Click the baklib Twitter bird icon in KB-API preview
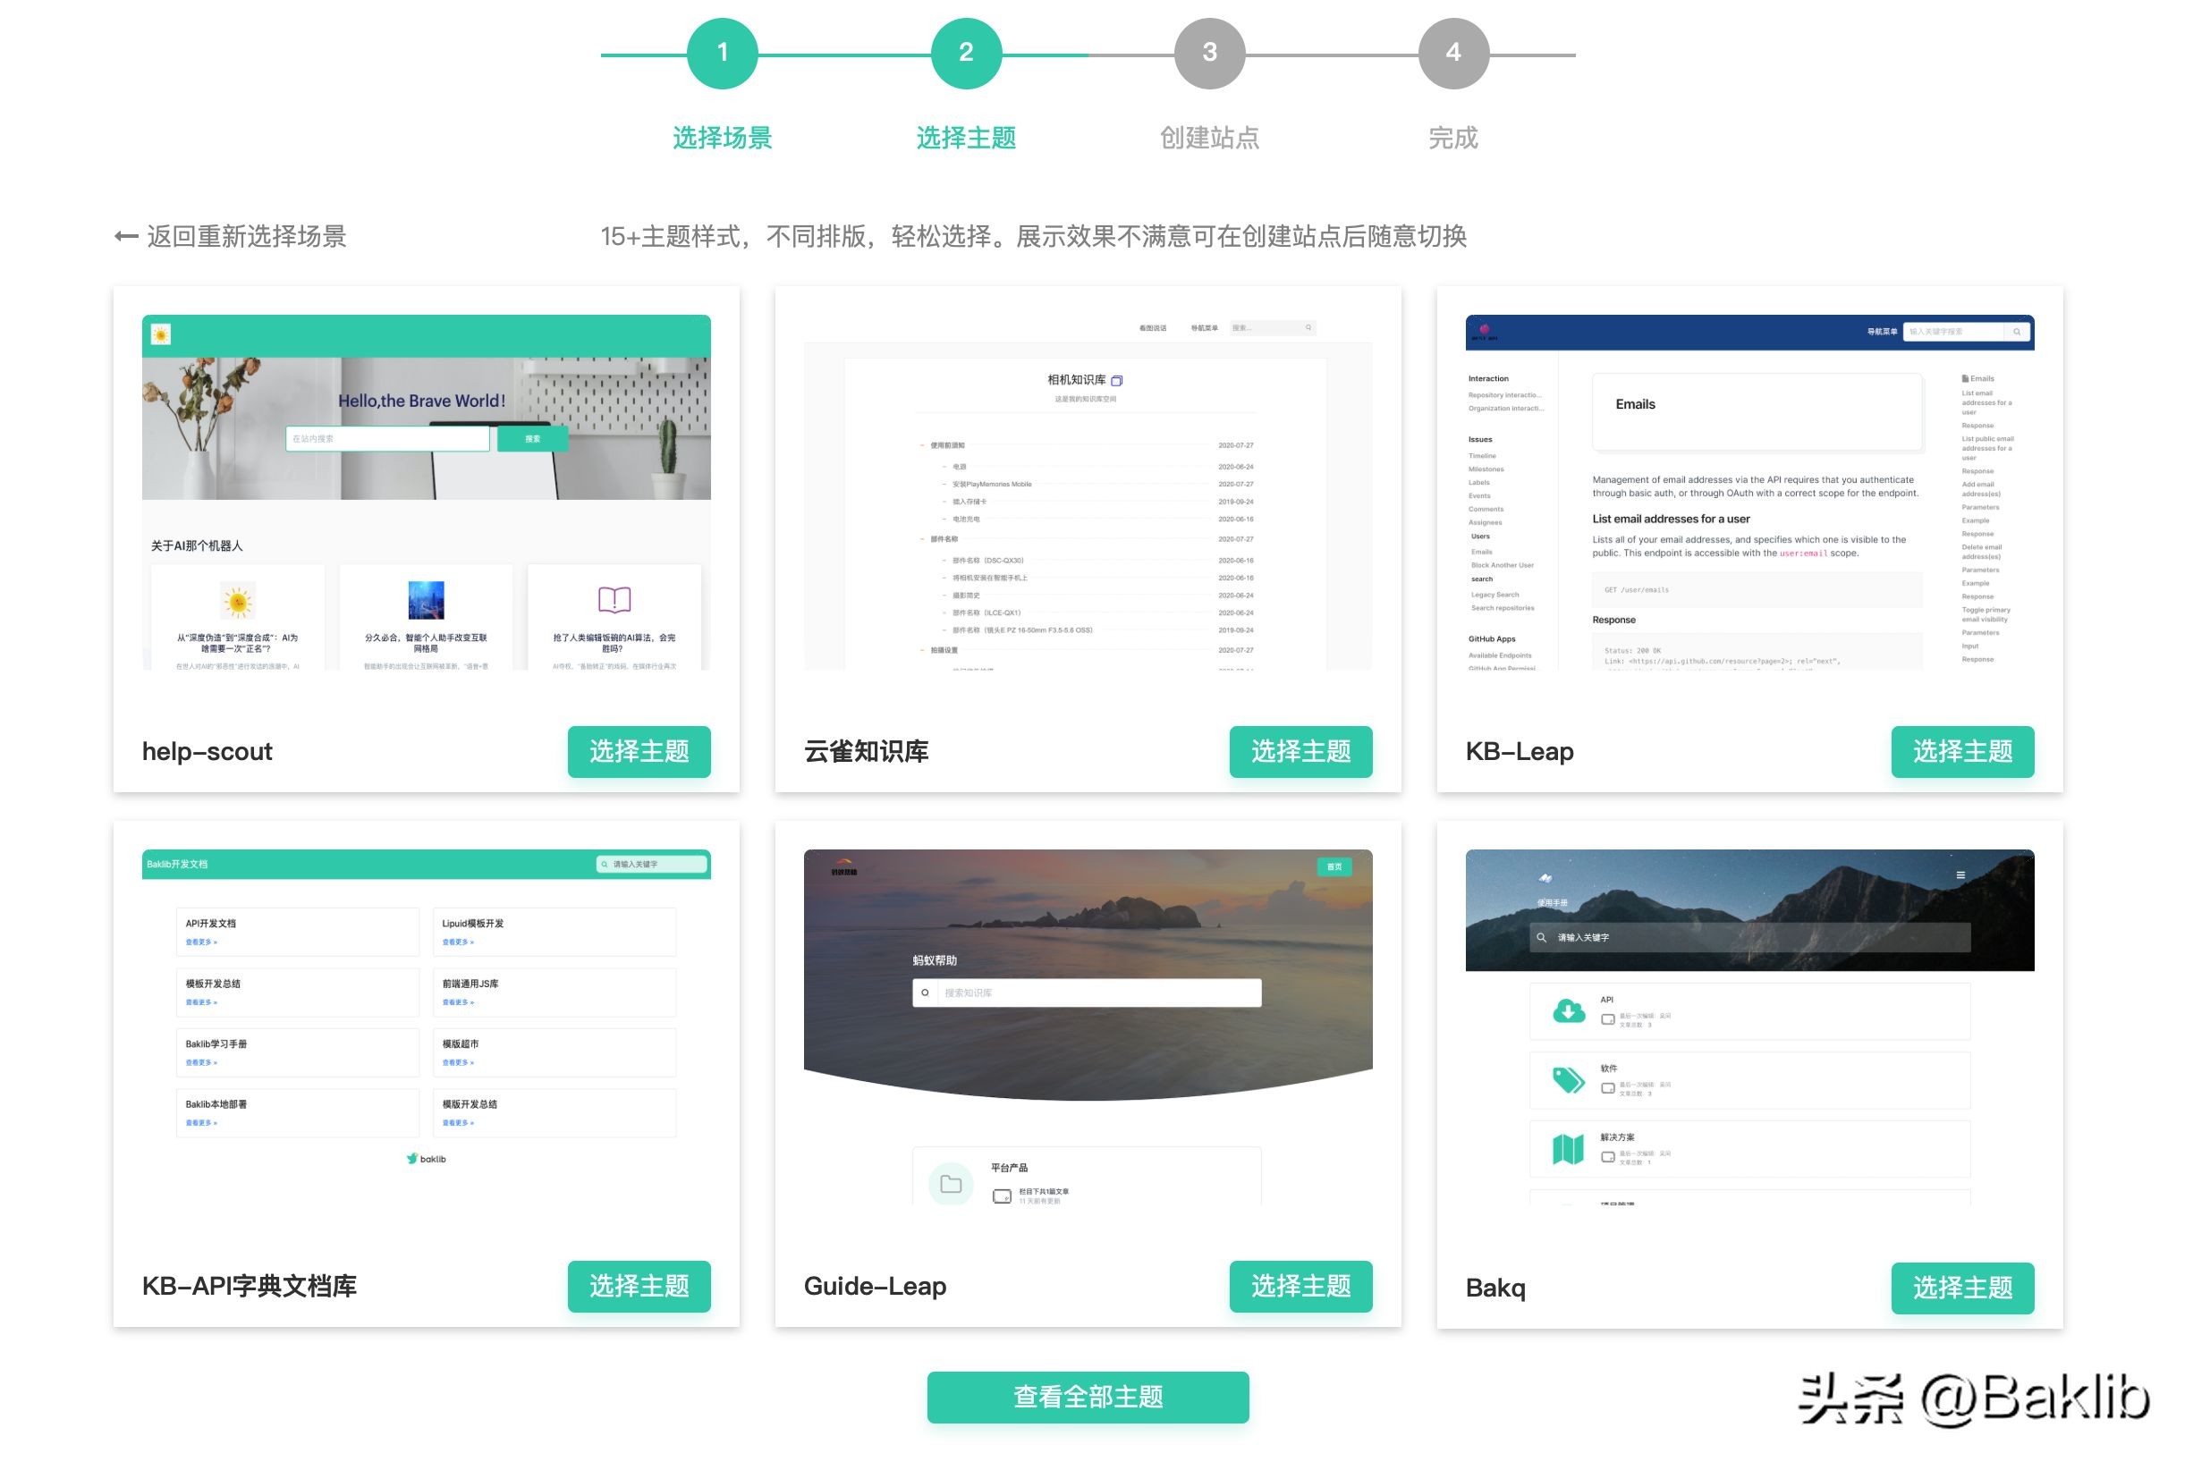Screen dimensions: 2193x1470 click(413, 1158)
